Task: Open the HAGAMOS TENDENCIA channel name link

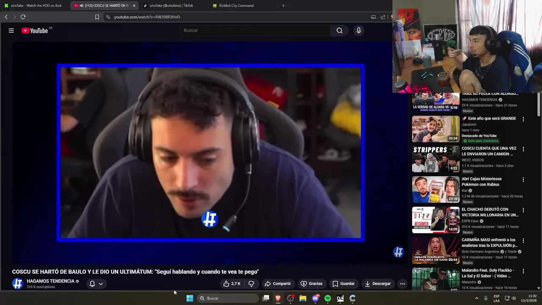Action: (x=50, y=281)
